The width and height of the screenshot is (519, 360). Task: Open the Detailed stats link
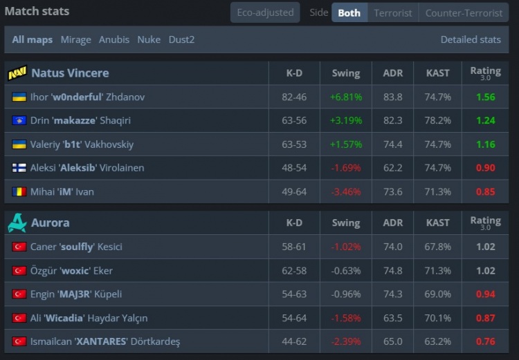tap(471, 39)
